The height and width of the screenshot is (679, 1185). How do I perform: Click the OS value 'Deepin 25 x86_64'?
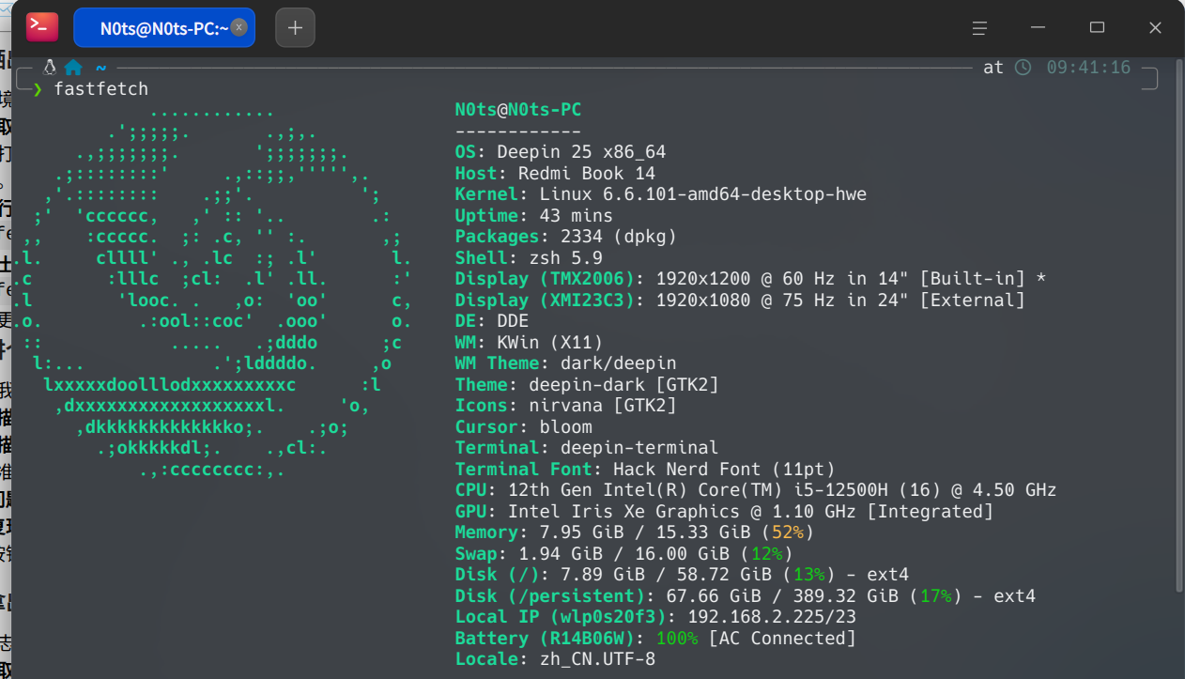tap(581, 152)
